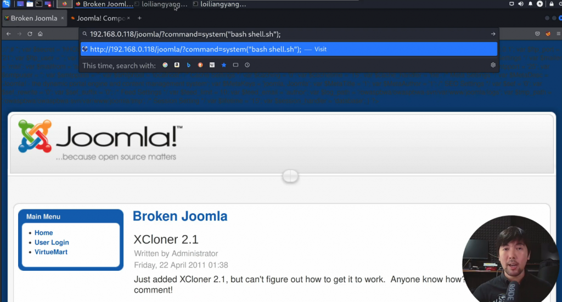Go to the browser home page
The height and width of the screenshot is (302, 562).
(x=40, y=34)
